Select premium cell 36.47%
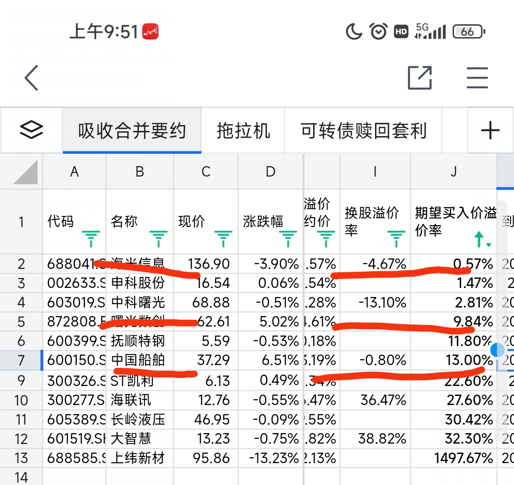The width and height of the screenshot is (514, 485). tap(376, 400)
